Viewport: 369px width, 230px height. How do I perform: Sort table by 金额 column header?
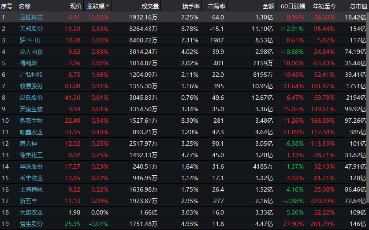(268, 6)
